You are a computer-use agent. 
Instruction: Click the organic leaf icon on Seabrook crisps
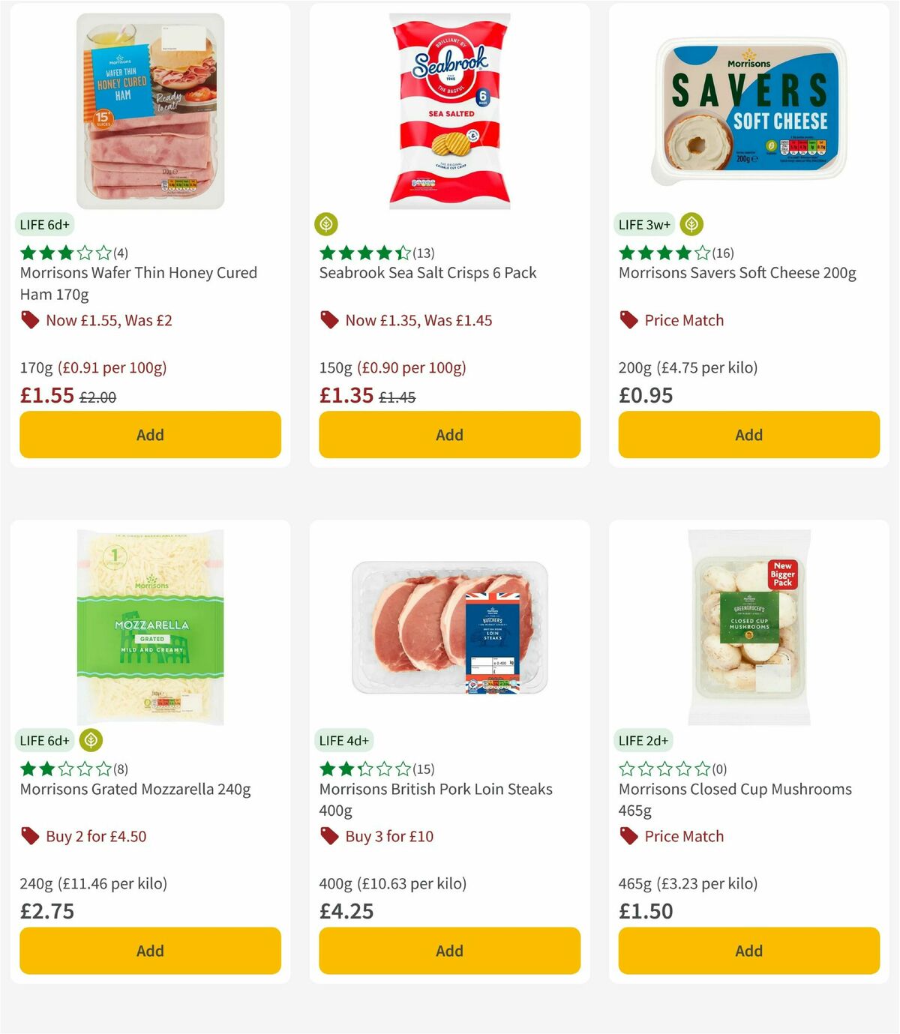point(325,224)
